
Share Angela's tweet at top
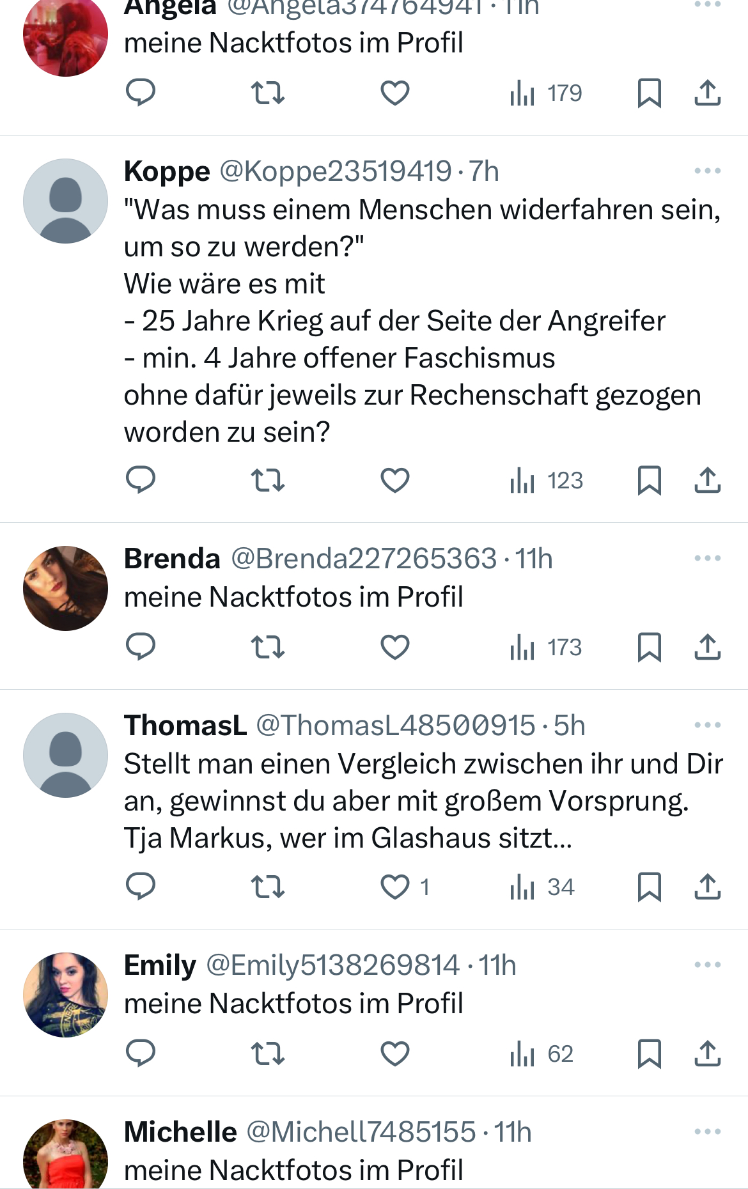707,93
